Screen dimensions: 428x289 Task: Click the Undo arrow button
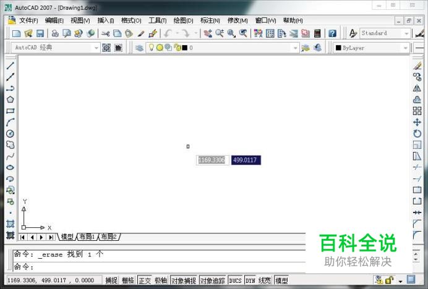click(x=168, y=33)
